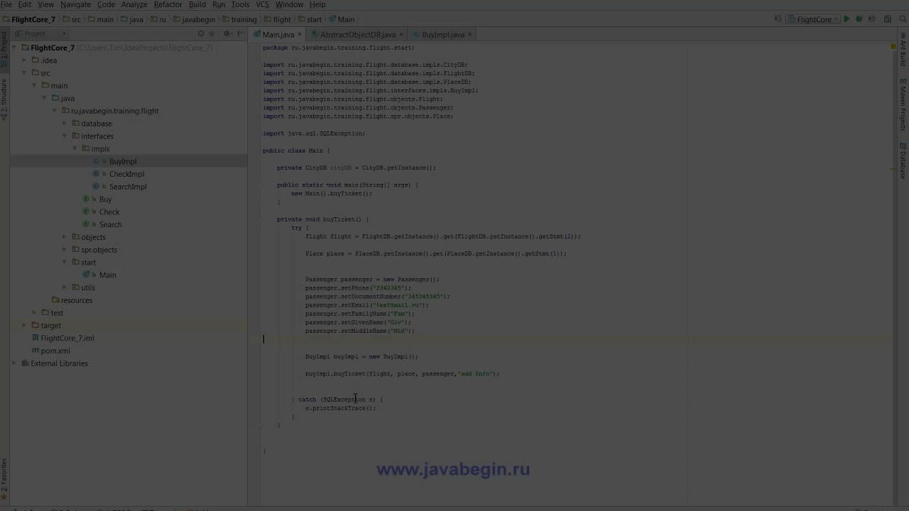This screenshot has width=909, height=511.
Task: Select the resources folder in tree
Action: [76, 300]
